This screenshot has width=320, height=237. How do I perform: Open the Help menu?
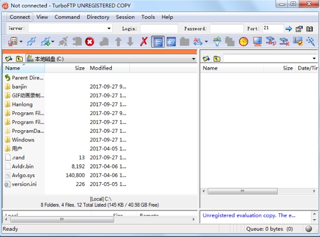(167, 17)
